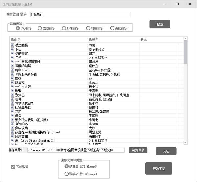Screen dimensions: 197x182
Task: Click the 保存目录 path input field
Action: pos(76,150)
